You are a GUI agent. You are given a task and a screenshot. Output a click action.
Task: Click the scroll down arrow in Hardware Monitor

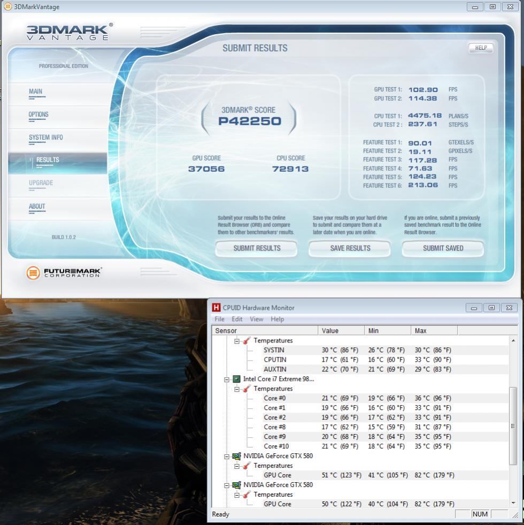[513, 503]
